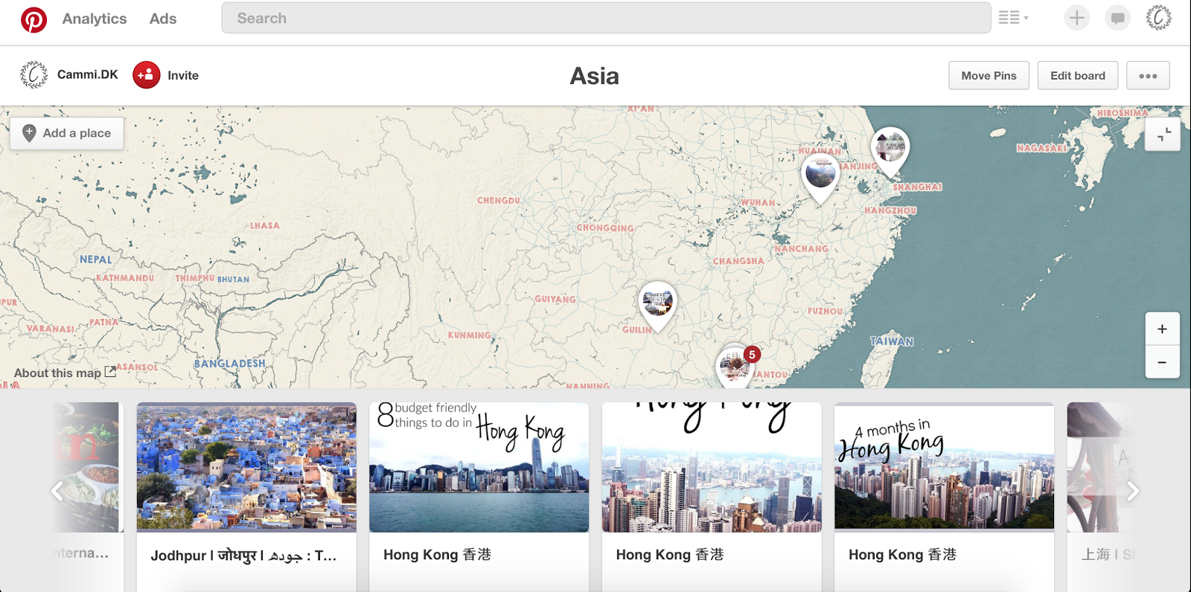Screen dimensions: 1191x592
Task: Click the plus icon to create a Pin
Action: tap(1076, 18)
